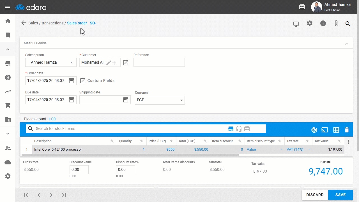Click the Discount value input
The width and height of the screenshot is (359, 202).
coord(79,169)
